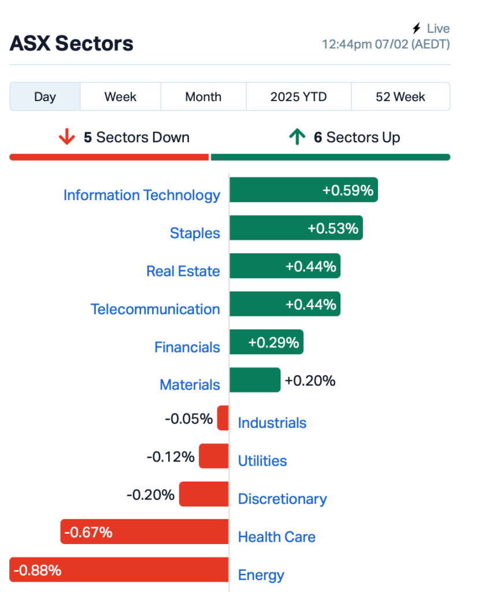478x592 pixels.
Task: Click the Live lightning bolt icon
Action: click(x=417, y=28)
